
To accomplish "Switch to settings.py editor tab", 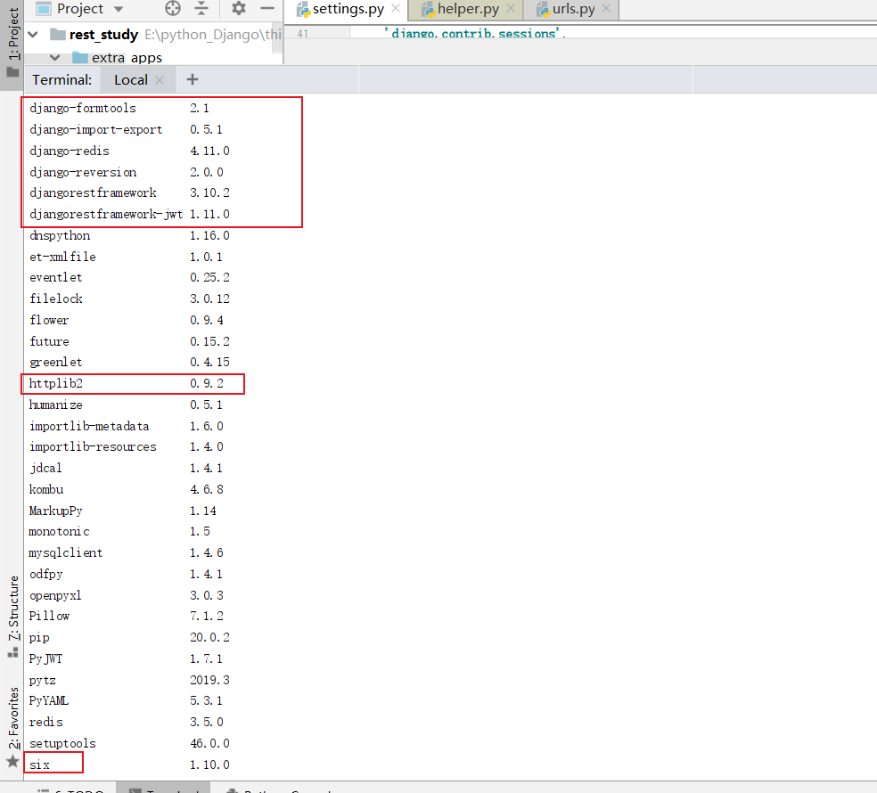I will (x=348, y=9).
